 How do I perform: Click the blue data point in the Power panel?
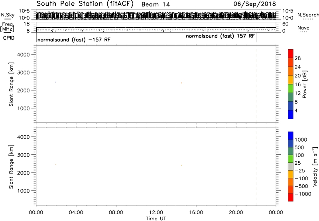click(x=56, y=82)
